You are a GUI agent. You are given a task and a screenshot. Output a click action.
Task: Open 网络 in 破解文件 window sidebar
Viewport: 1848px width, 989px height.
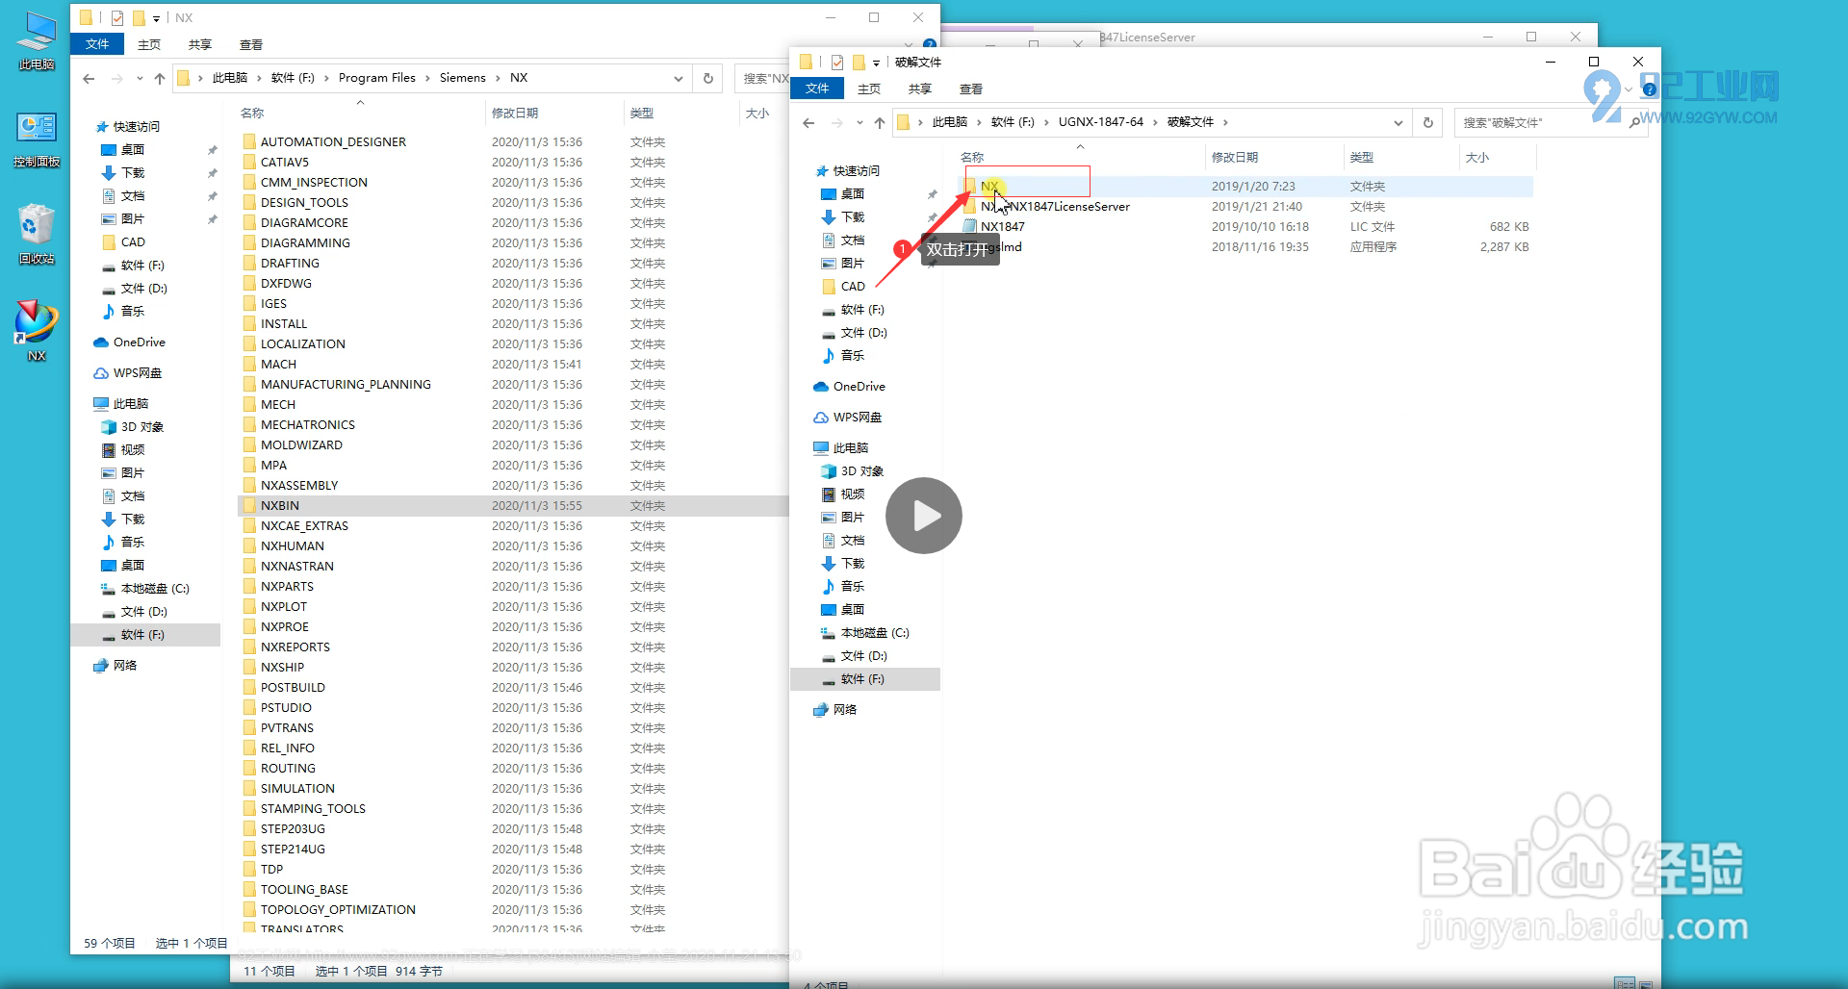[x=845, y=710]
